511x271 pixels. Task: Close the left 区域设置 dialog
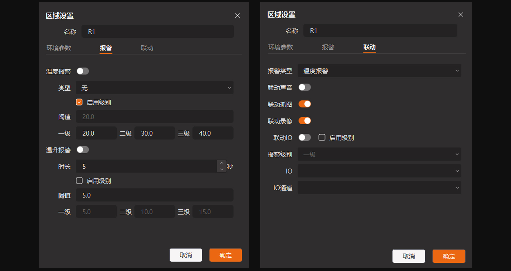pos(237,16)
